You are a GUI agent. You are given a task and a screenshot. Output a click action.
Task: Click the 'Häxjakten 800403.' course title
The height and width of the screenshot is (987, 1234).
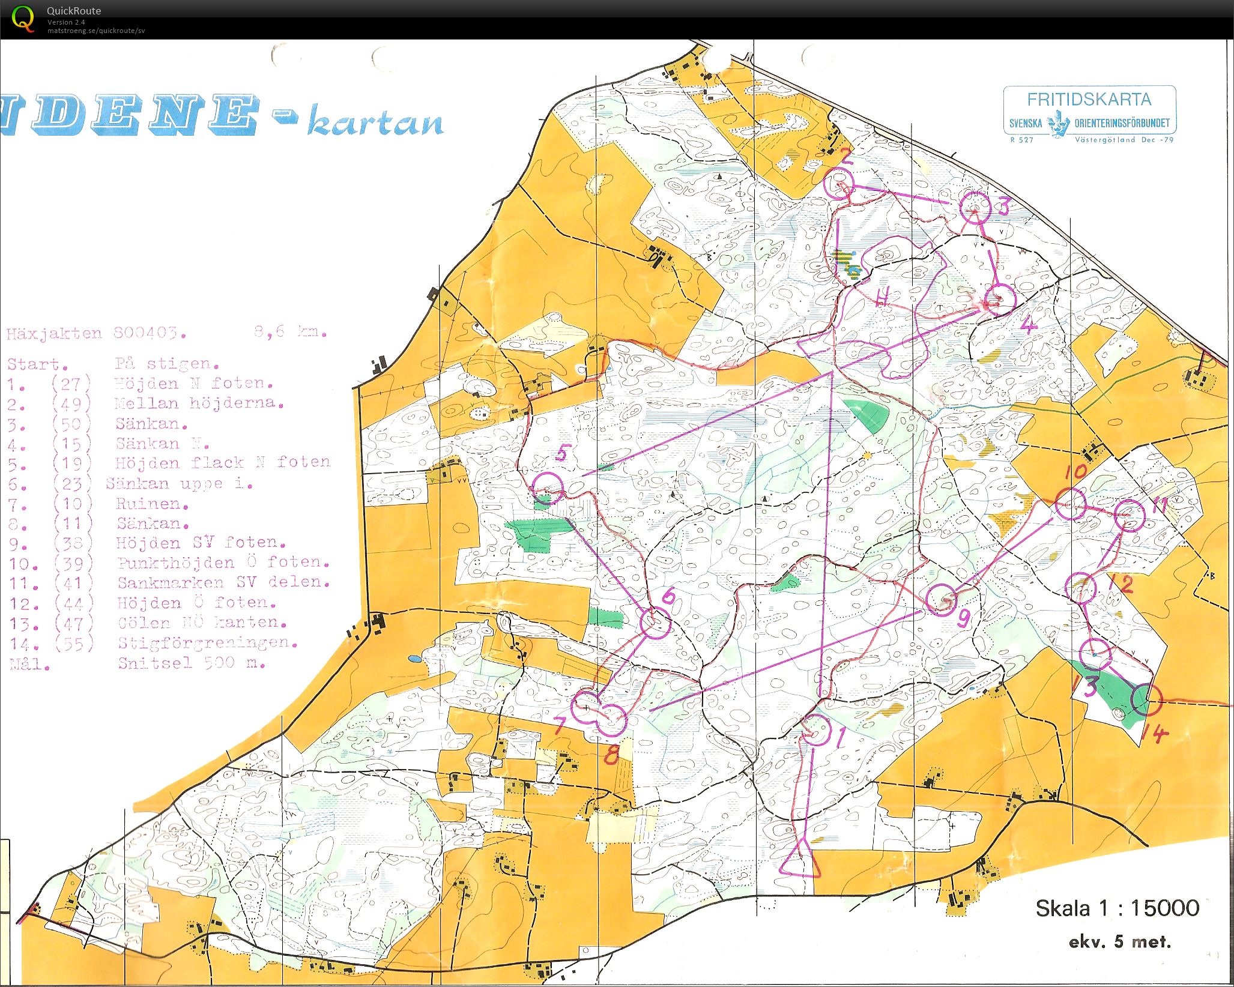[x=96, y=334]
